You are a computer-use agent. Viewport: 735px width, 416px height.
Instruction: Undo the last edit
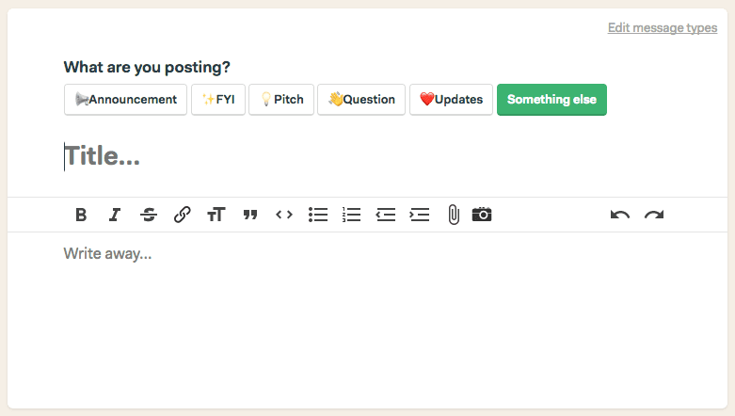[x=619, y=215]
